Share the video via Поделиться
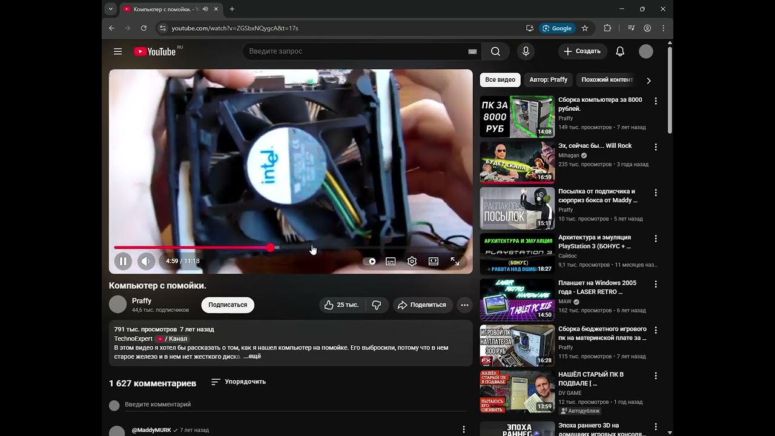Screen dimensions: 775x436 tap(421, 305)
